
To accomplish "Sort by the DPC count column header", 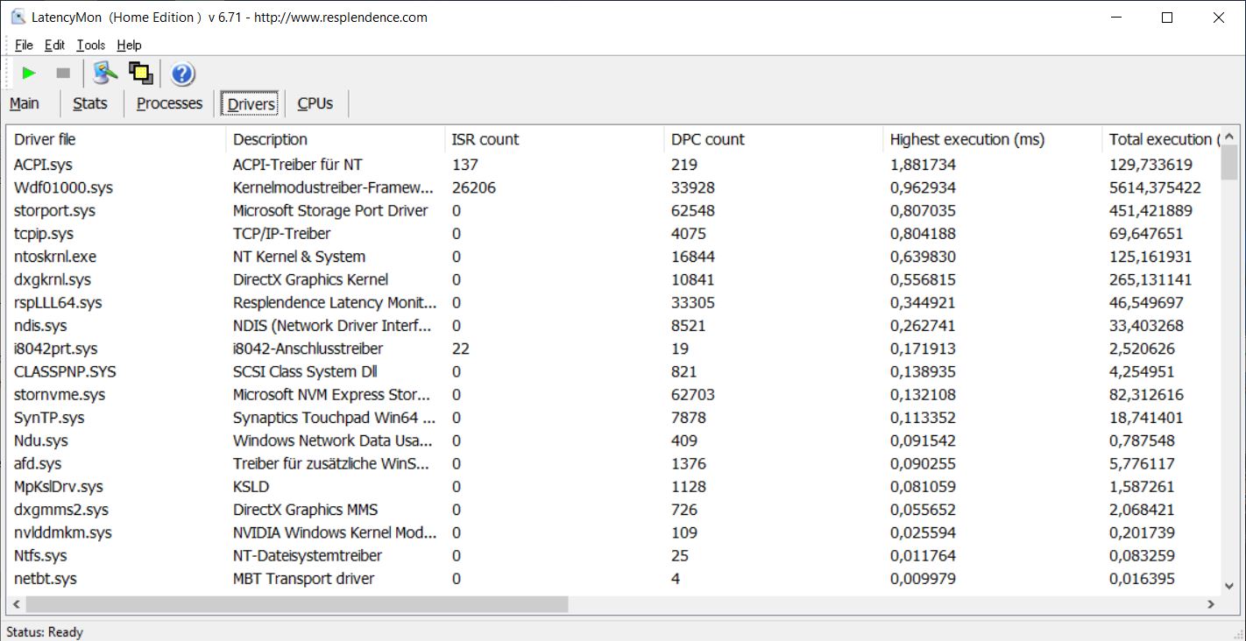I will coord(774,139).
